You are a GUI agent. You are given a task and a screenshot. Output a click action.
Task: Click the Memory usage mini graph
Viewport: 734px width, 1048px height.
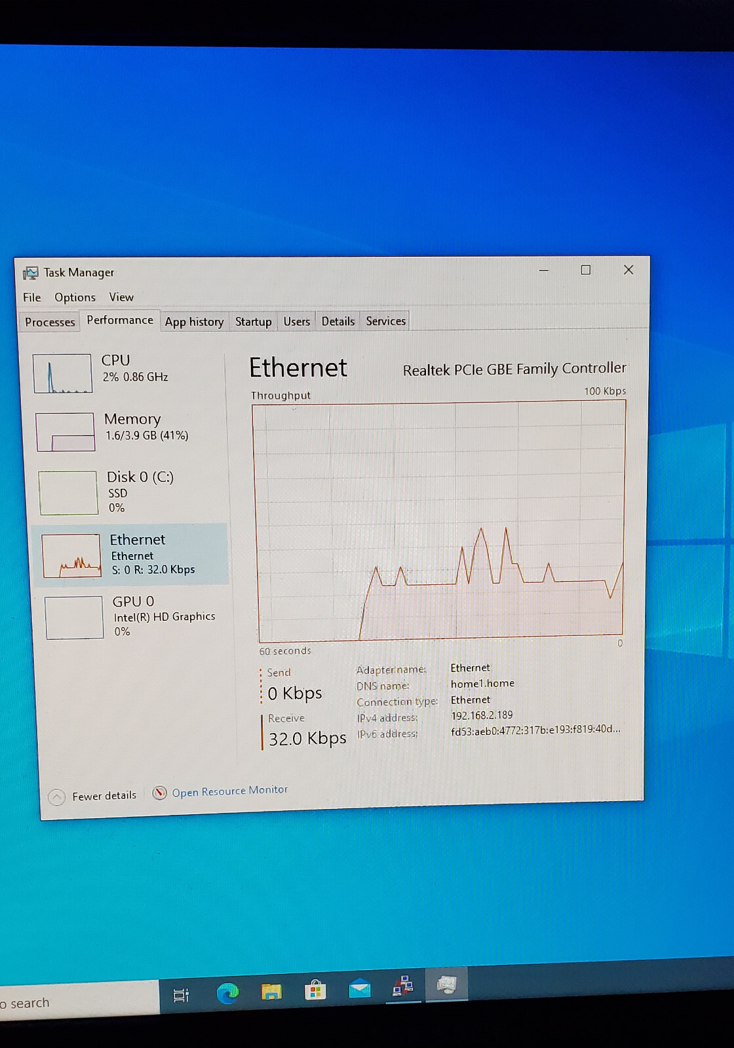pyautogui.click(x=66, y=432)
